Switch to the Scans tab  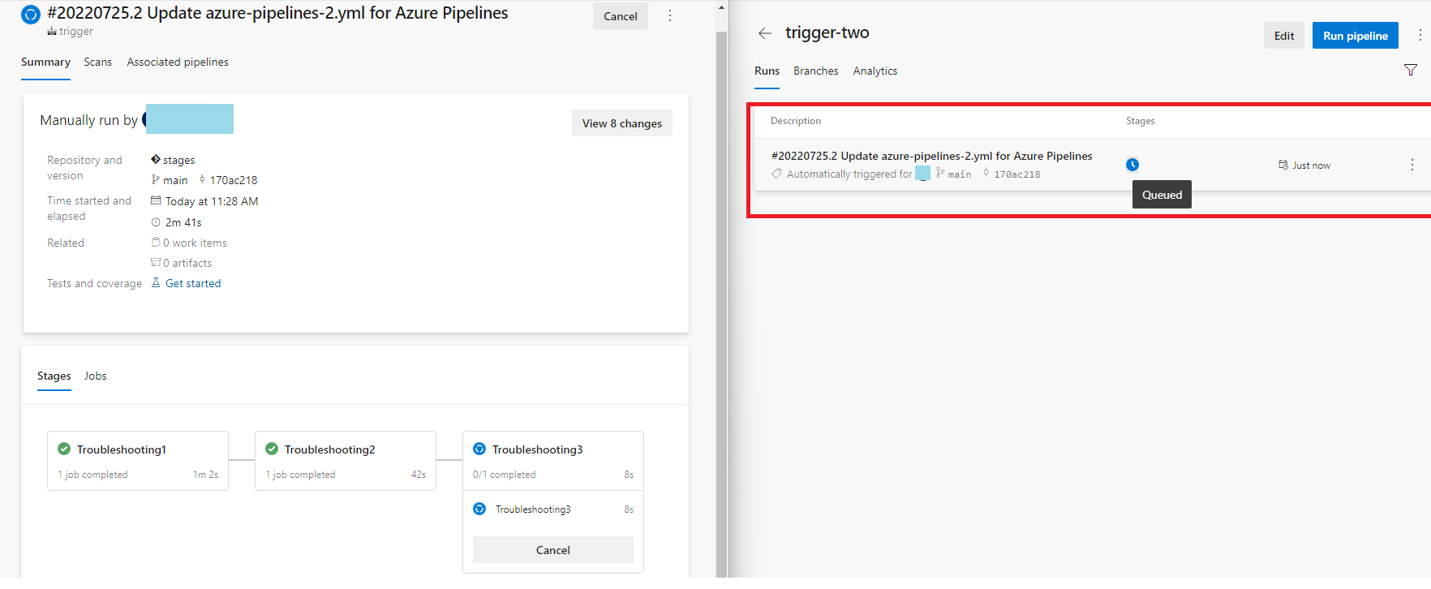(x=98, y=62)
